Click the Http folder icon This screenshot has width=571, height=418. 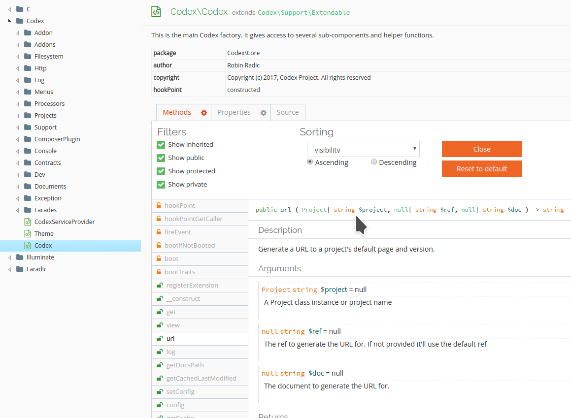(28, 68)
